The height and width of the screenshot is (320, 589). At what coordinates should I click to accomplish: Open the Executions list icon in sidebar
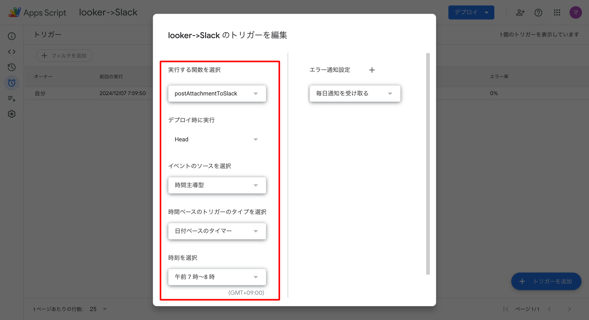tap(12, 98)
